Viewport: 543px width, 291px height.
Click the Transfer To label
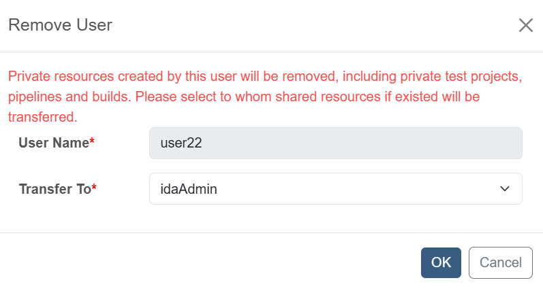point(55,189)
